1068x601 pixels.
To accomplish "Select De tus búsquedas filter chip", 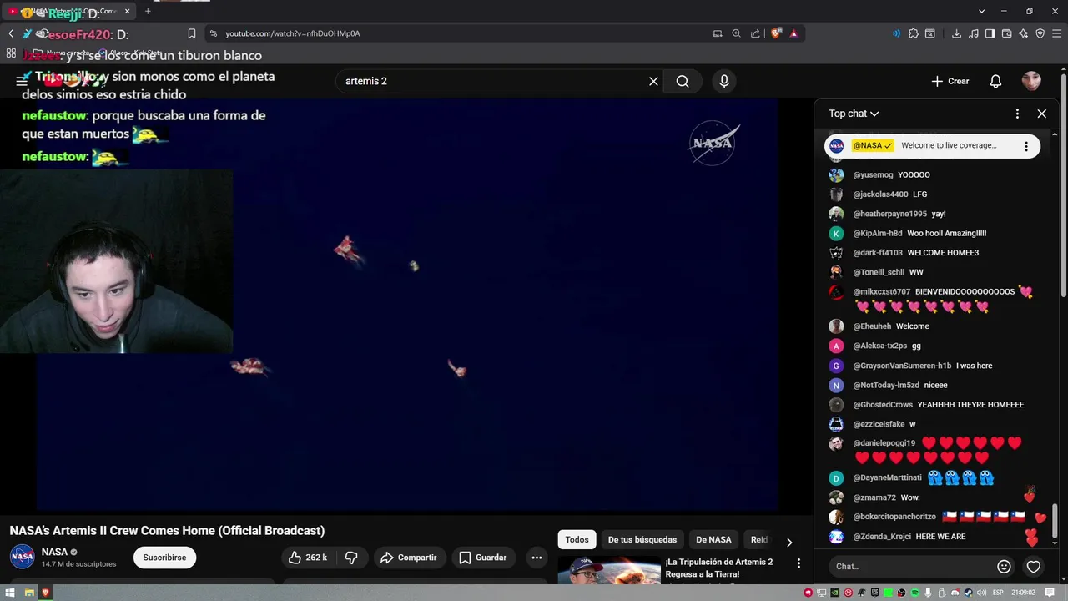I will 642,540.
